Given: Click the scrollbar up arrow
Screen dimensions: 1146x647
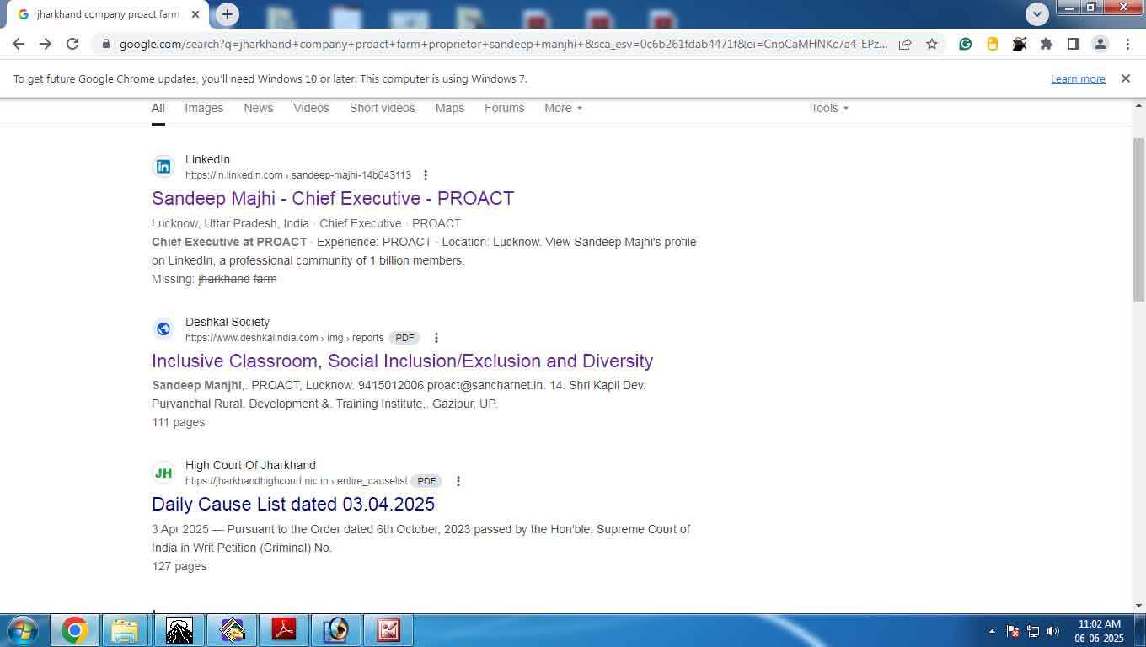Looking at the screenshot, I should tap(1138, 104).
